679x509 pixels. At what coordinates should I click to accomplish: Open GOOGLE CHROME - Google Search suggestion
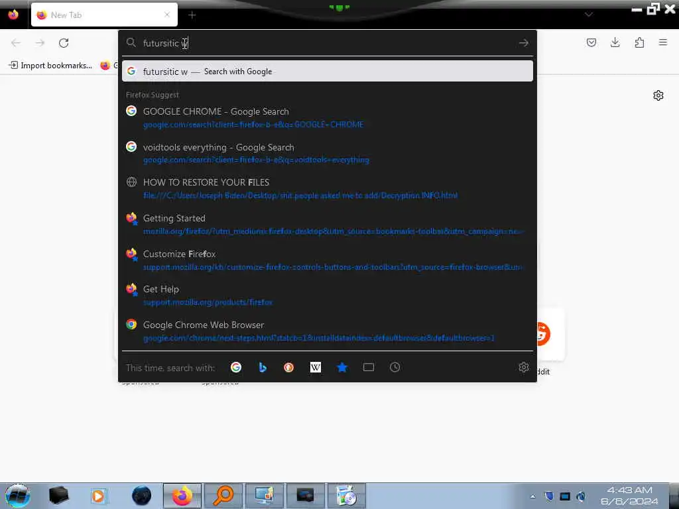coord(328,118)
